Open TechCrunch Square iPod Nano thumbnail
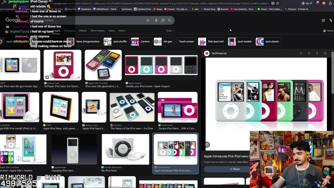This screenshot has width=334, height=188. (x=177, y=107)
